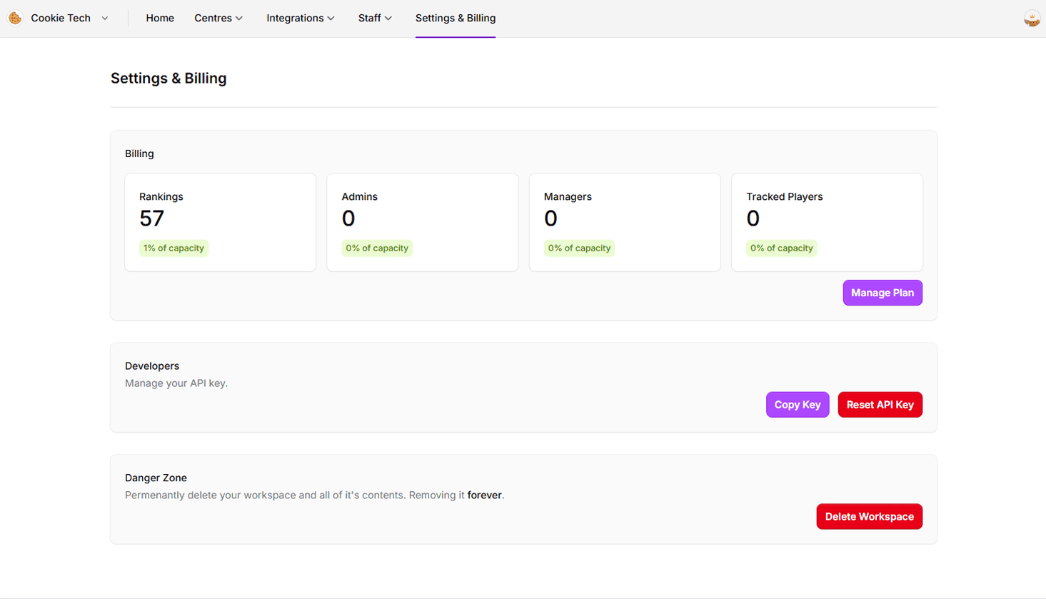The image size is (1046, 599).
Task: Click the 1% of capacity badge under Rankings
Action: pyautogui.click(x=174, y=248)
